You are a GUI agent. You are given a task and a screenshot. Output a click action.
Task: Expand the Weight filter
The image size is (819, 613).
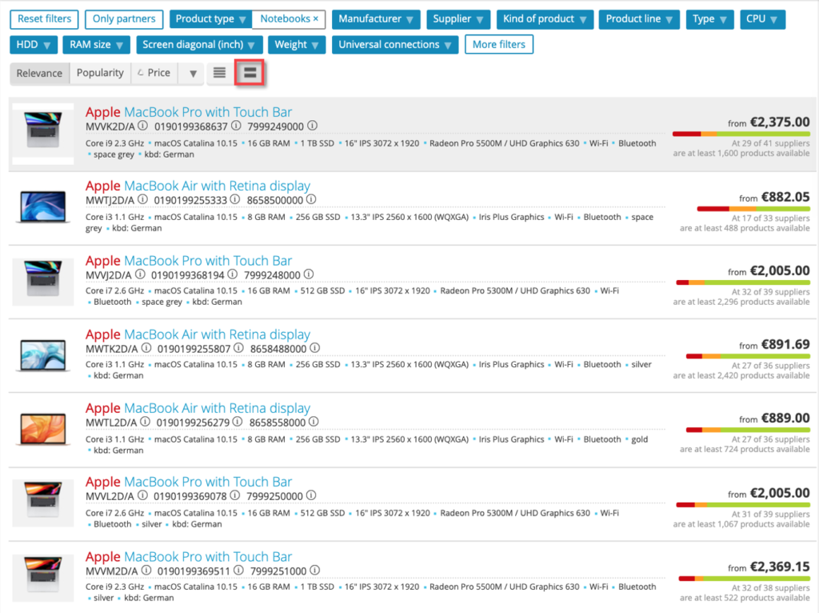(296, 45)
